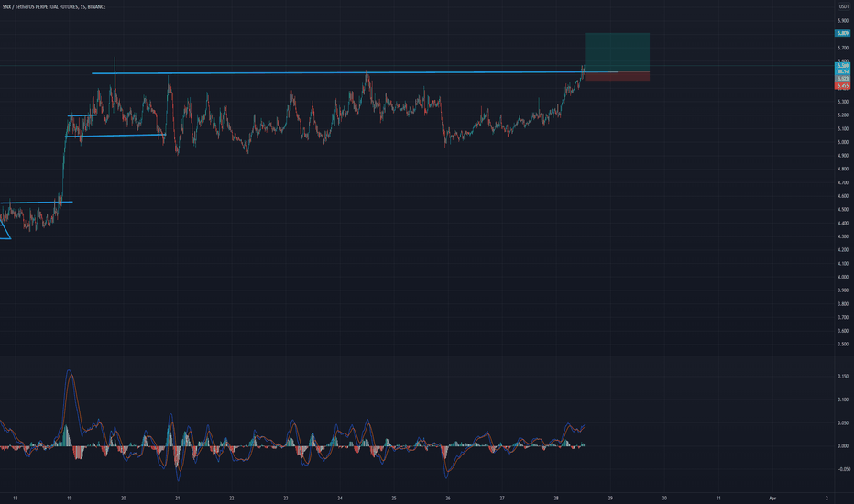Select the grey 5.523 entry price label

click(x=843, y=79)
